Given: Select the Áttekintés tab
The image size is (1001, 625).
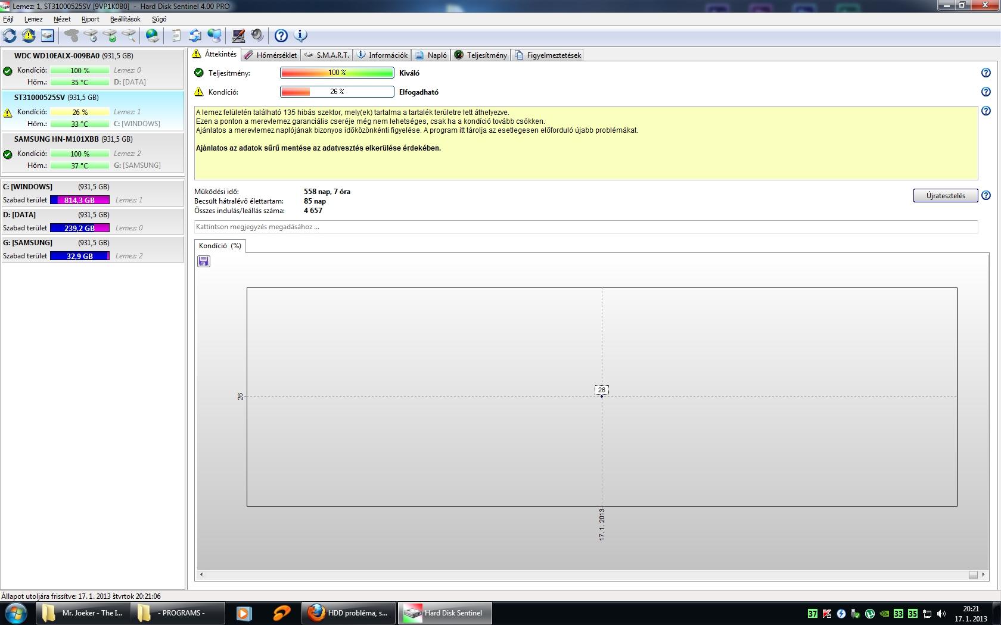Looking at the screenshot, I should pyautogui.click(x=214, y=54).
